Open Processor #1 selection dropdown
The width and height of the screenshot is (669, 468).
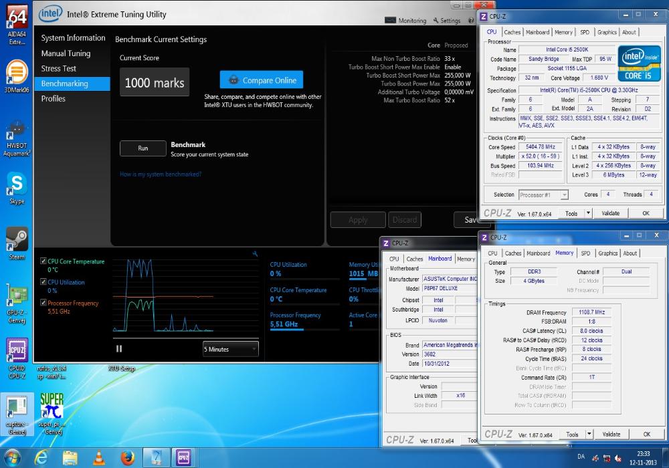543,195
